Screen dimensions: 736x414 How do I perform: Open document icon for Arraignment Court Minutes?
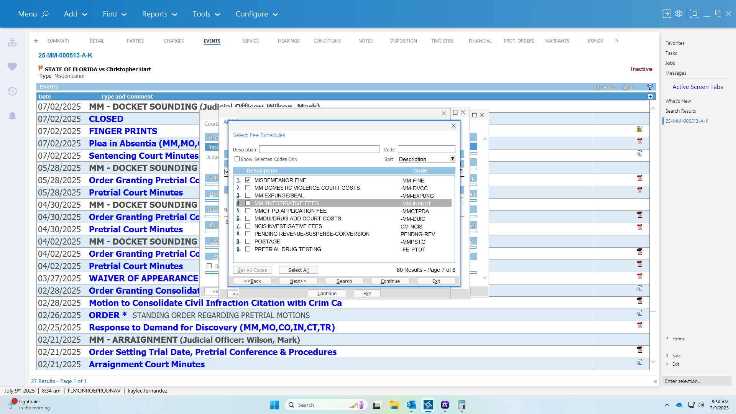point(639,362)
